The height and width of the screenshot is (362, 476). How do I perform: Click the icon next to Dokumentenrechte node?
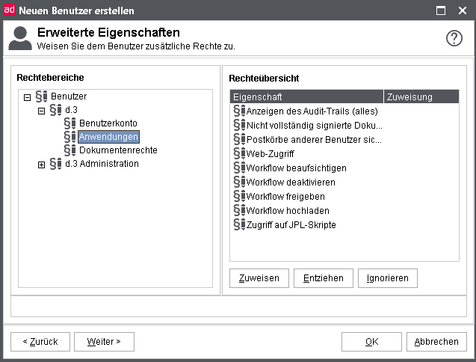70,150
